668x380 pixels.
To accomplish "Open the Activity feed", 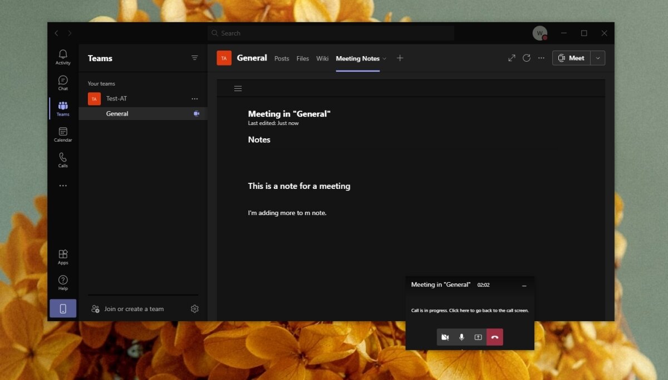I will click(x=63, y=57).
